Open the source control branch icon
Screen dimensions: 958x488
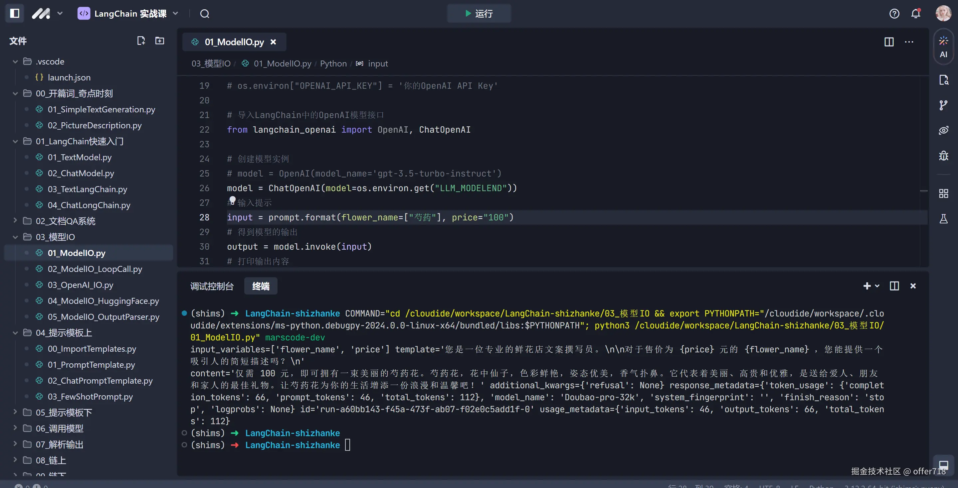point(943,105)
